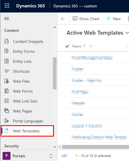Open Entity Forms sidebar icon

(x=7, y=51)
